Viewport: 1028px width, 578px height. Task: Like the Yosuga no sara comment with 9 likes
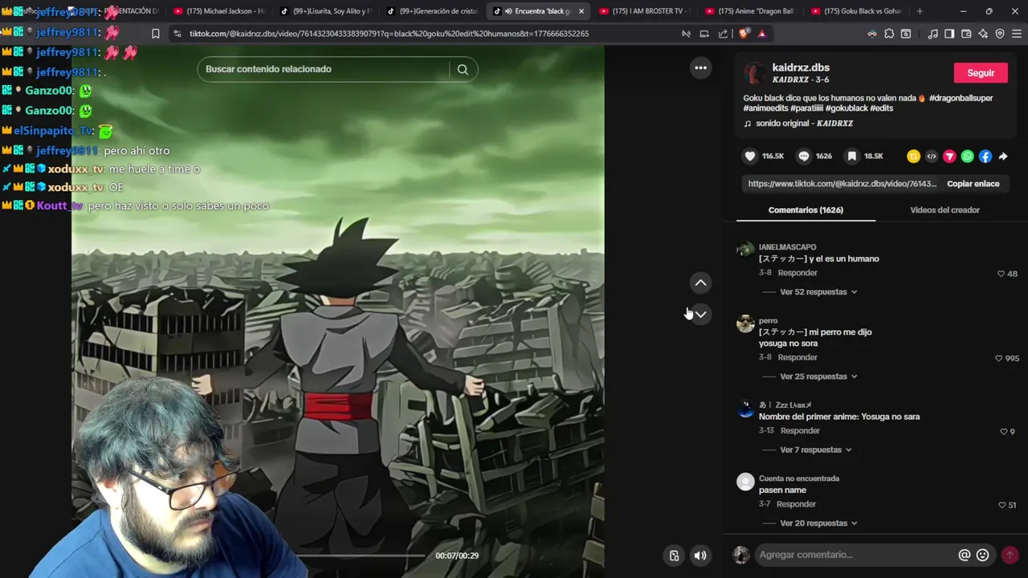pos(1003,432)
